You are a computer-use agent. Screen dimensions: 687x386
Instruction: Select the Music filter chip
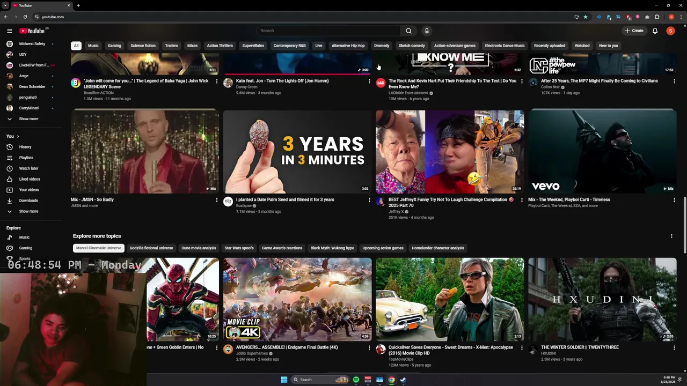(93, 46)
